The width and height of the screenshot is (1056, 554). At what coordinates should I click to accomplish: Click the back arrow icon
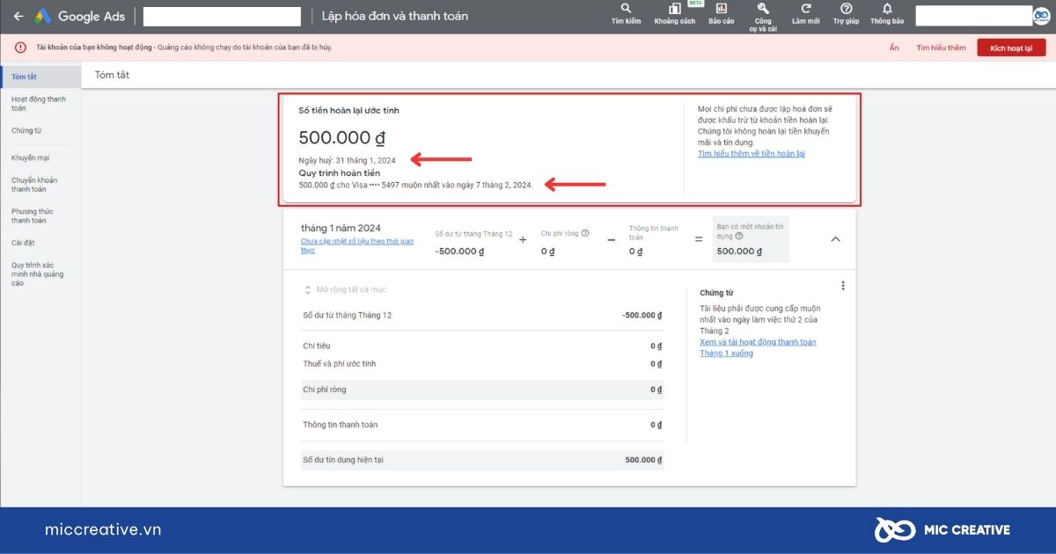click(18, 16)
